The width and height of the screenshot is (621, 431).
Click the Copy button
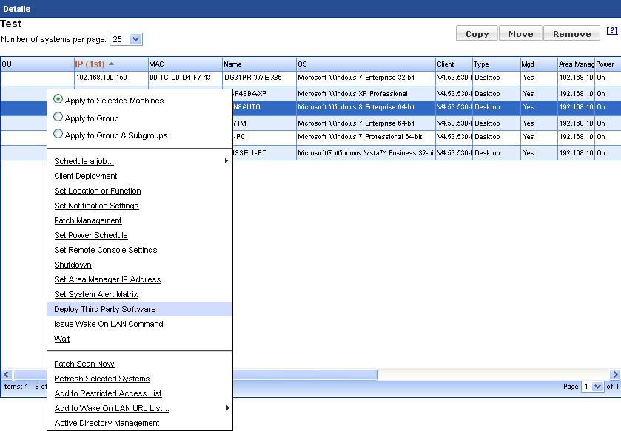pyautogui.click(x=476, y=33)
